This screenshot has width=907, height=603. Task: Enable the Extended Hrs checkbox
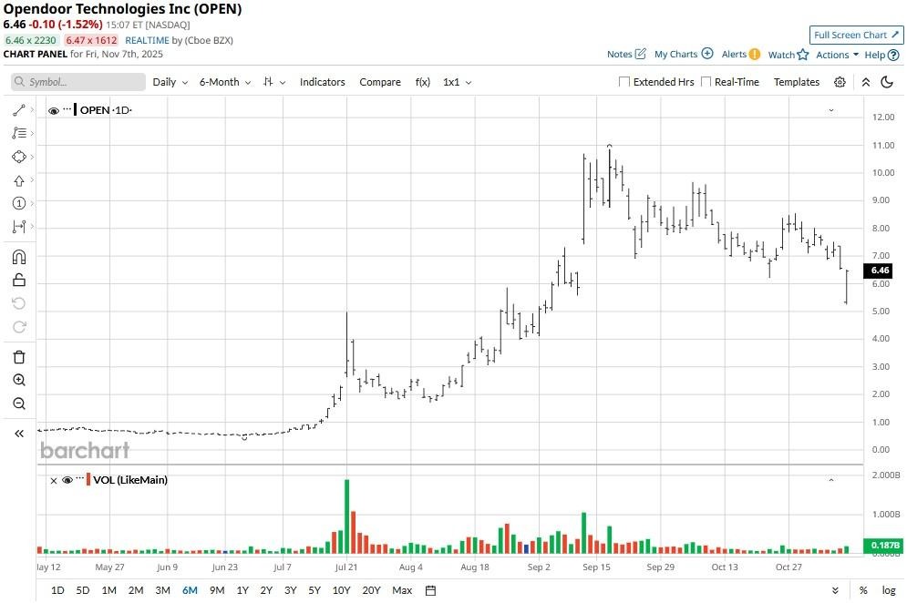(x=624, y=81)
